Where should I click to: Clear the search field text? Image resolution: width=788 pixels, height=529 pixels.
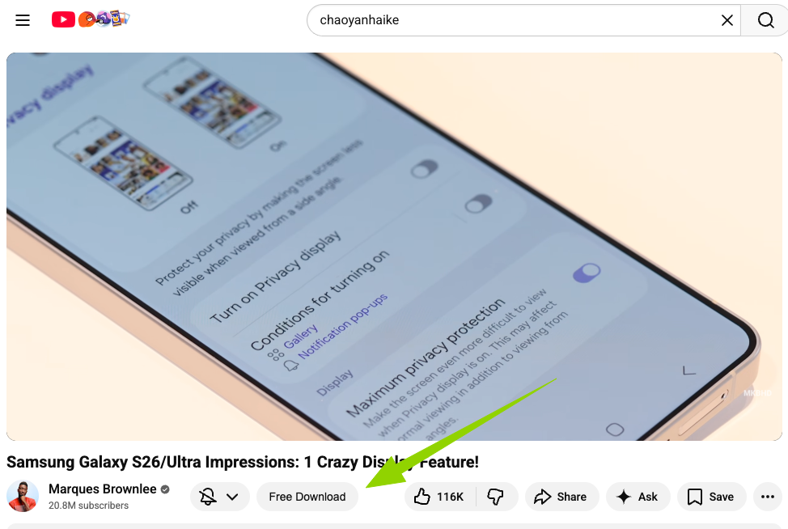727,20
